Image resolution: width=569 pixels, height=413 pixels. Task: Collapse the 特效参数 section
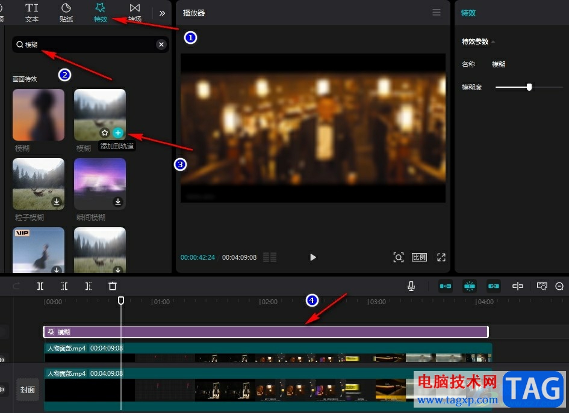(x=493, y=41)
